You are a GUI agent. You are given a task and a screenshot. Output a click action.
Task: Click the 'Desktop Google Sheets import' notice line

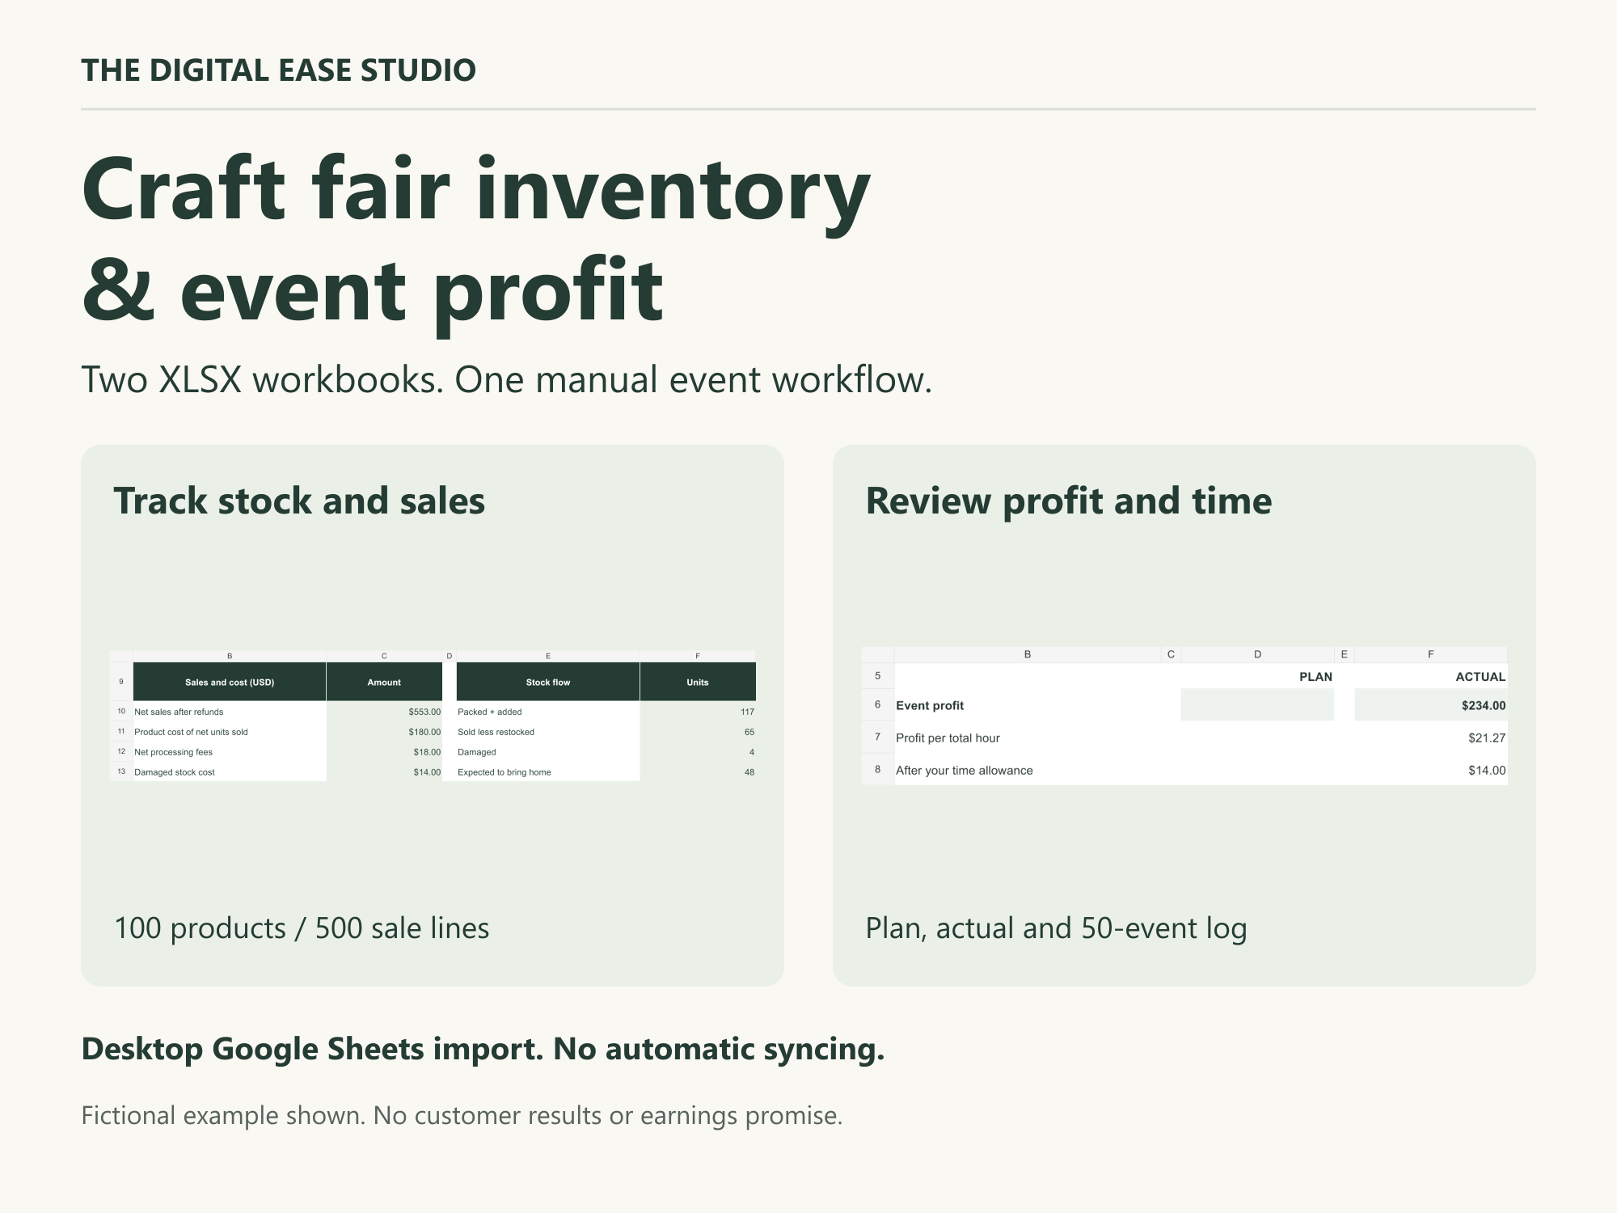483,1049
